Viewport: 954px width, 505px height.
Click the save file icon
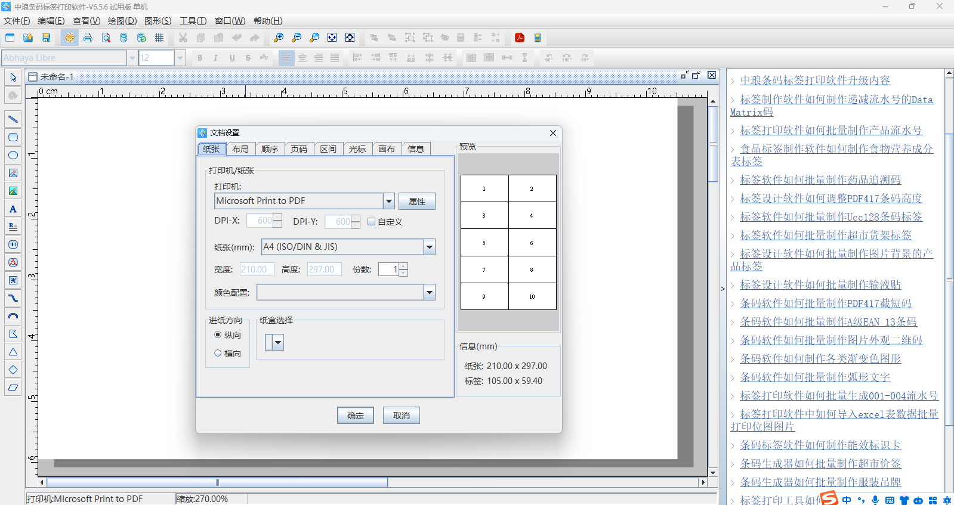click(x=46, y=38)
